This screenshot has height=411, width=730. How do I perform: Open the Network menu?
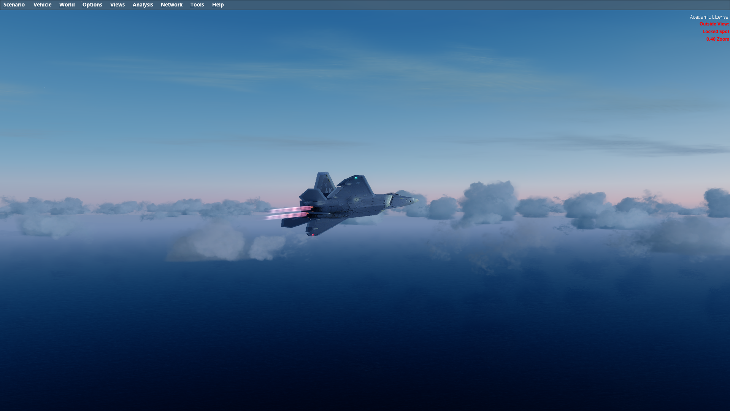click(171, 5)
